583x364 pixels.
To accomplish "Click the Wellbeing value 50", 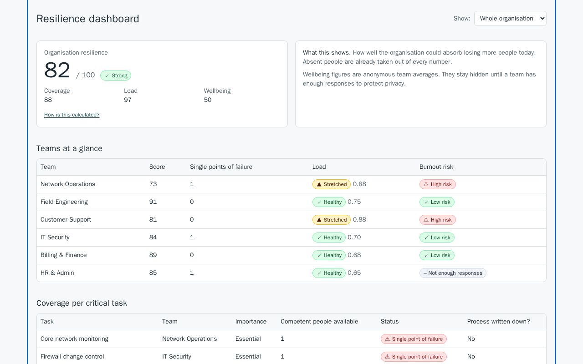I will point(208,100).
